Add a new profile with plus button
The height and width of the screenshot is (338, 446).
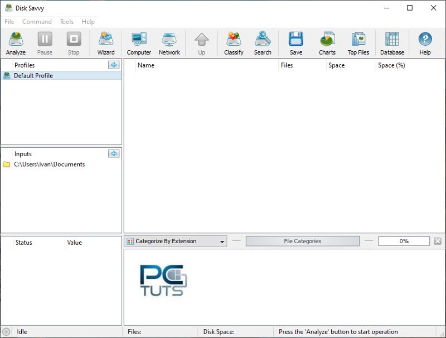[x=114, y=65]
